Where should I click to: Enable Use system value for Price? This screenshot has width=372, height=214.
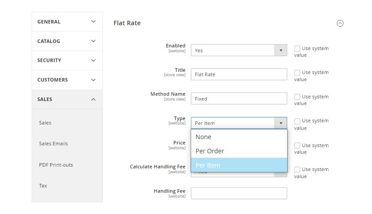(297, 145)
